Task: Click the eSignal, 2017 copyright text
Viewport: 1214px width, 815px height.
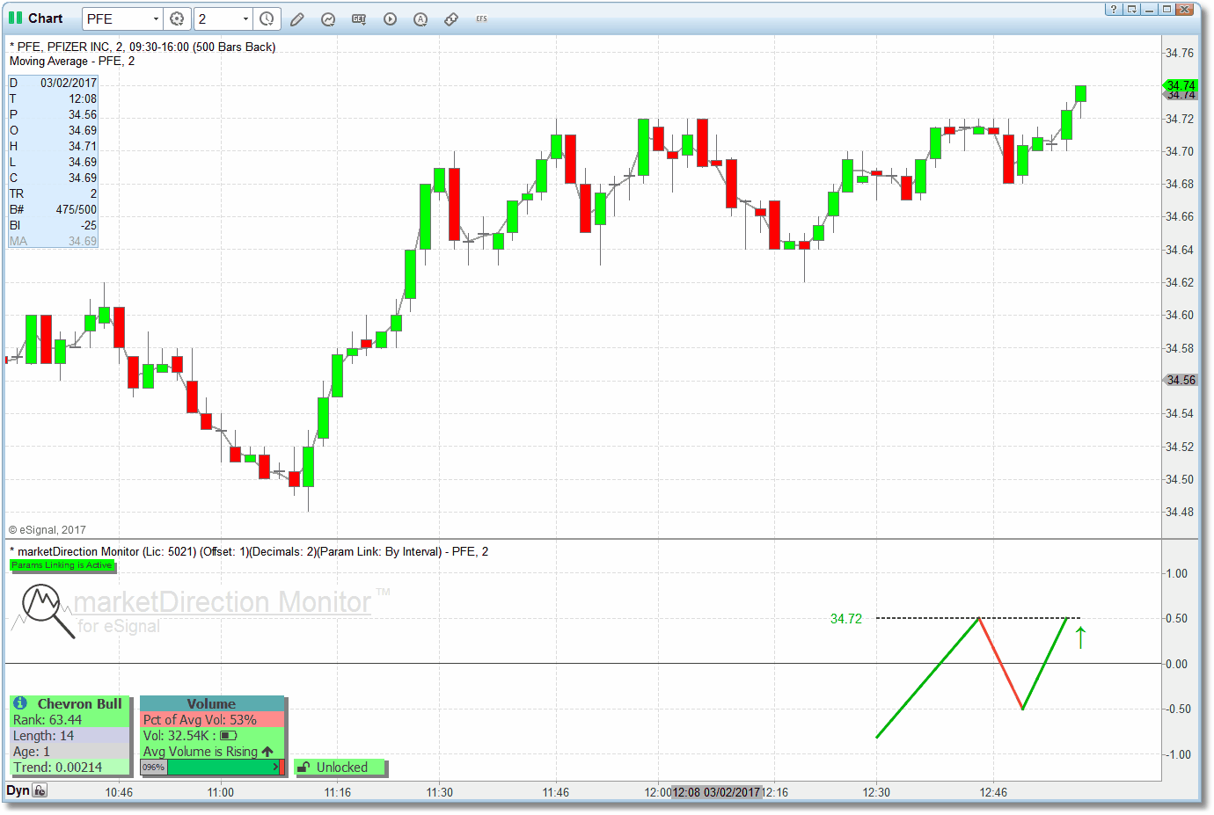Action: click(x=48, y=530)
